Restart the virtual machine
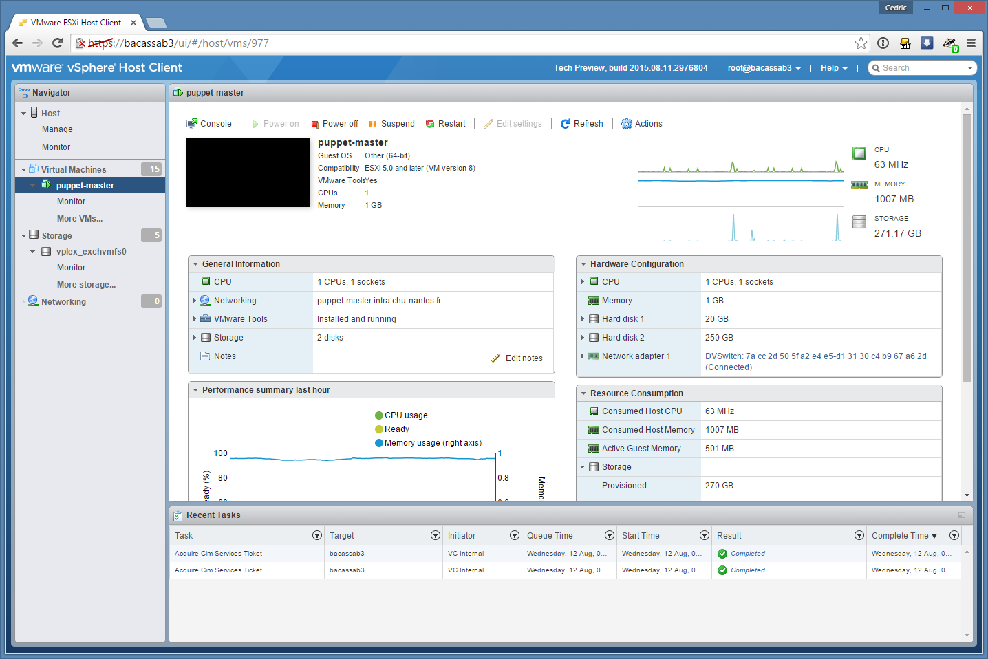Viewport: 988px width, 659px height. pos(445,124)
